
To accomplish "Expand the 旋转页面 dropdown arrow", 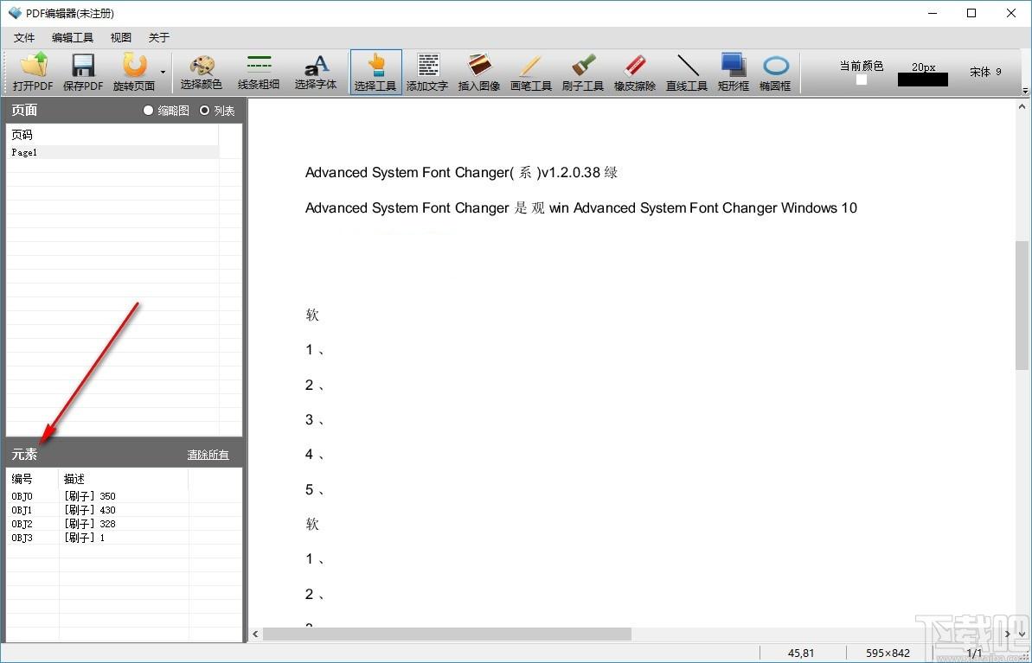I will point(163,73).
